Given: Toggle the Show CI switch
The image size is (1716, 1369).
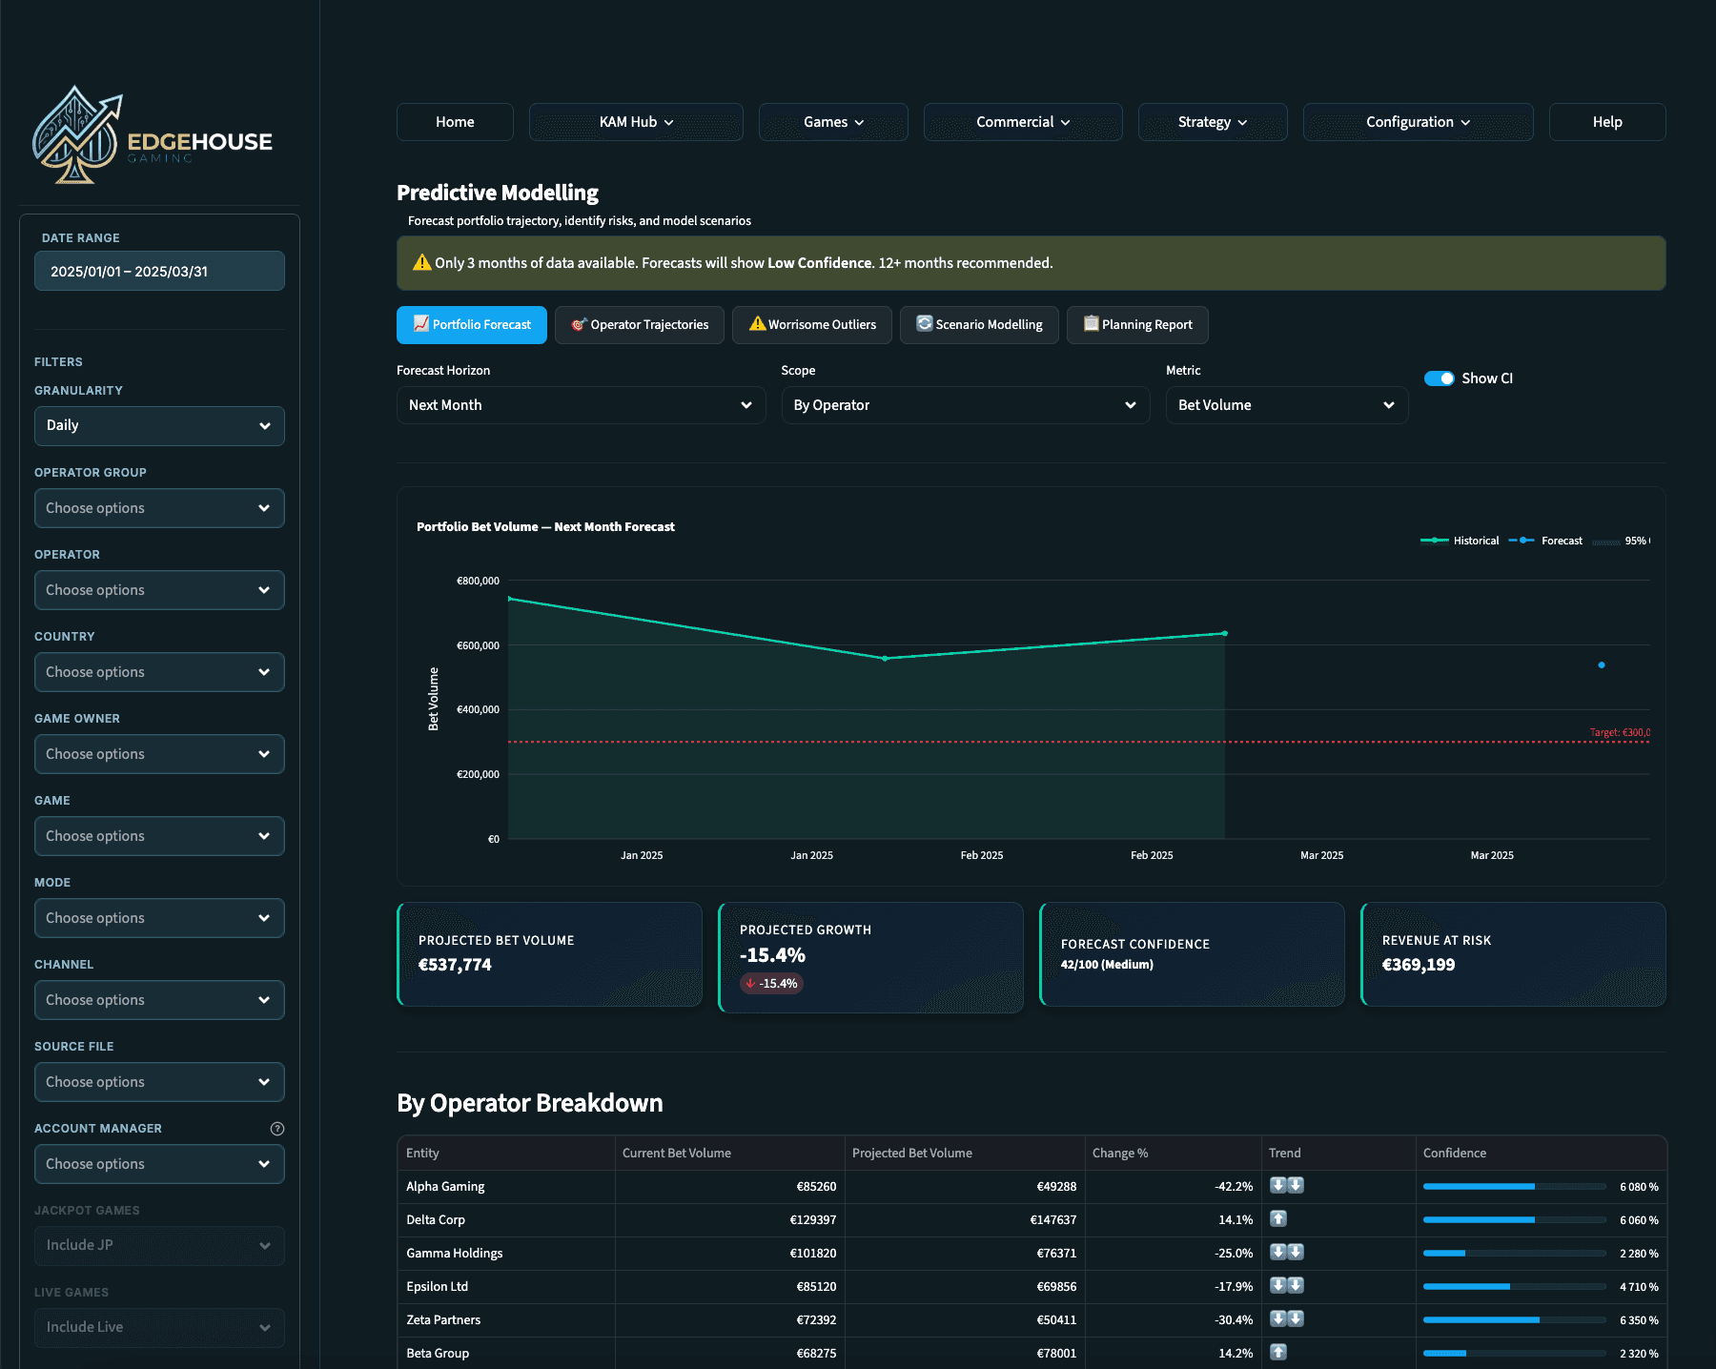Looking at the screenshot, I should coord(1439,378).
